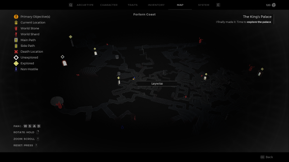
Task: Select the large white door marker under the unexplored diamond
Action: [64, 63]
